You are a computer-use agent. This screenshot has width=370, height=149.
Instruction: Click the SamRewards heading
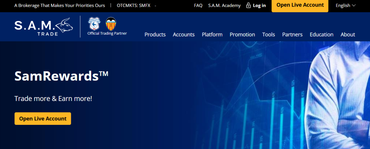[61, 76]
